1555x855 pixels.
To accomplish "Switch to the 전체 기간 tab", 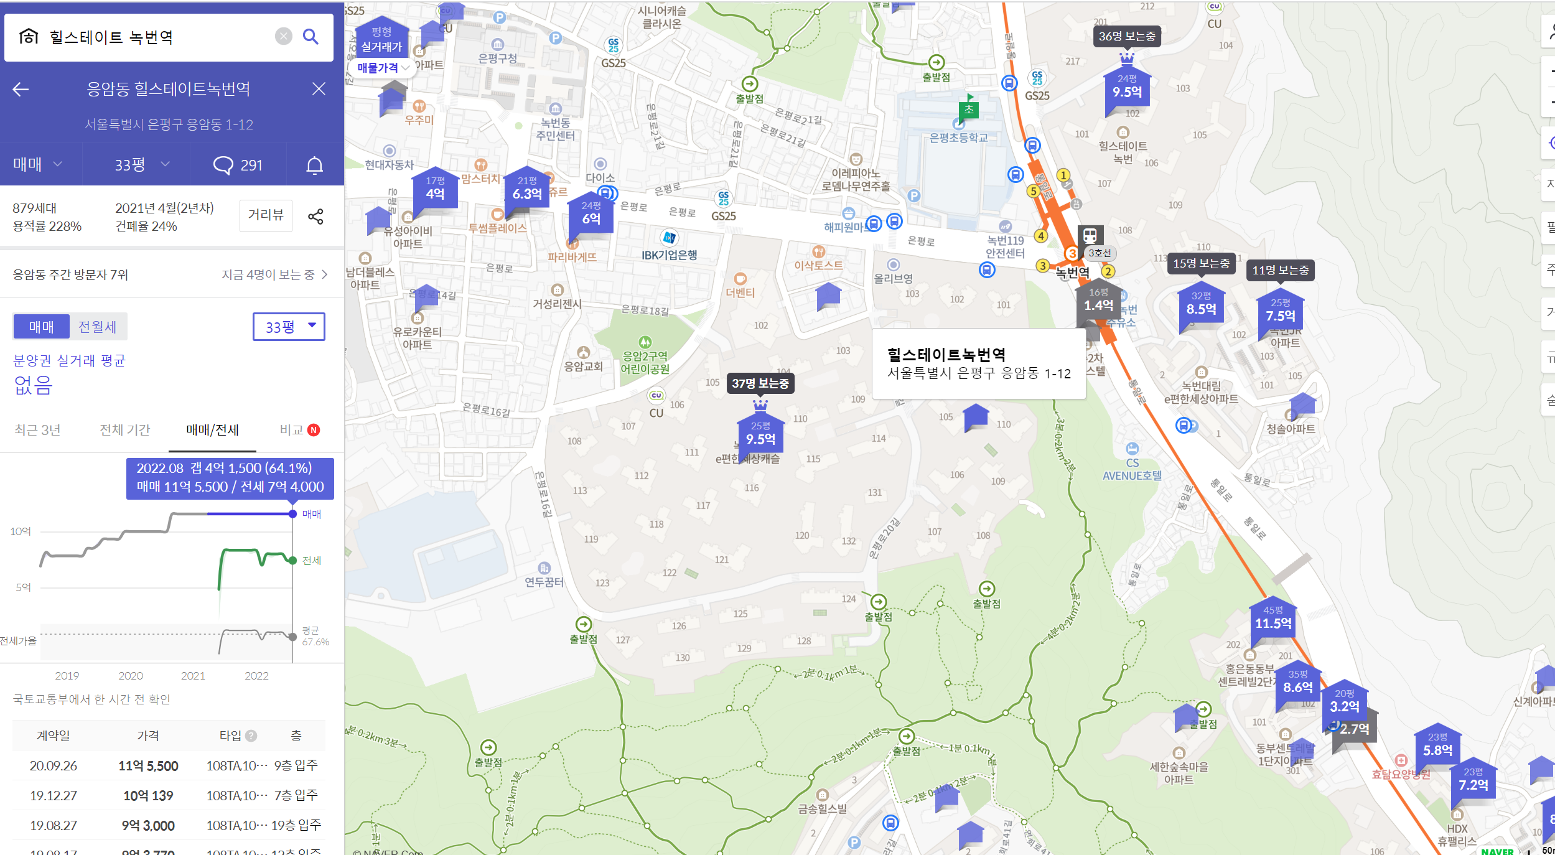I will 124,430.
